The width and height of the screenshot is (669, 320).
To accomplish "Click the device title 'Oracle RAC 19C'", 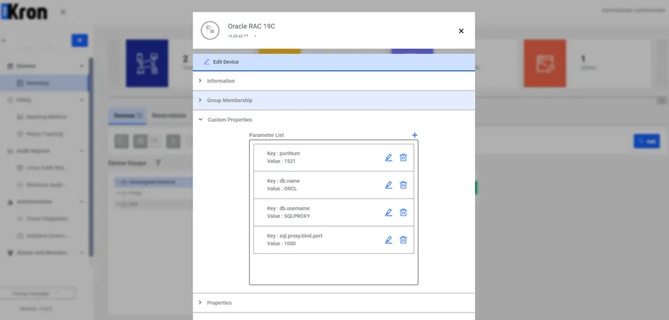I will point(251,27).
